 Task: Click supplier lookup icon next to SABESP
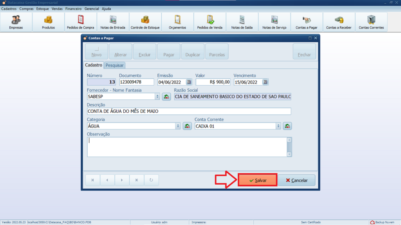(166, 97)
